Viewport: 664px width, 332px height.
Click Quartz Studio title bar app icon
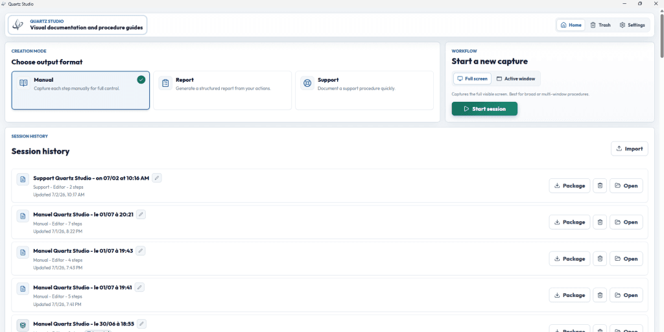pyautogui.click(x=4, y=4)
